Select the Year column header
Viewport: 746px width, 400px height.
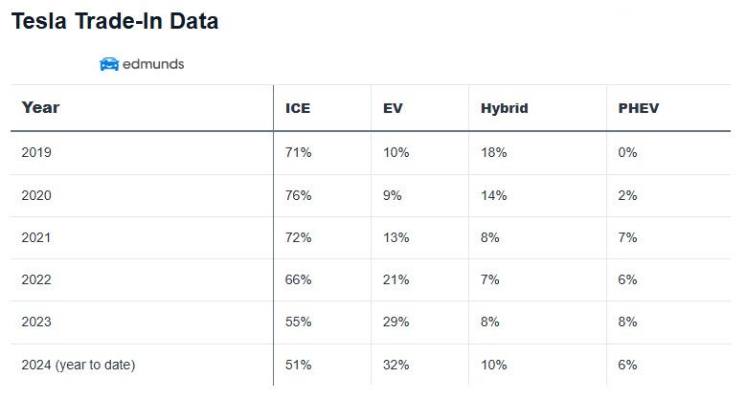40,107
